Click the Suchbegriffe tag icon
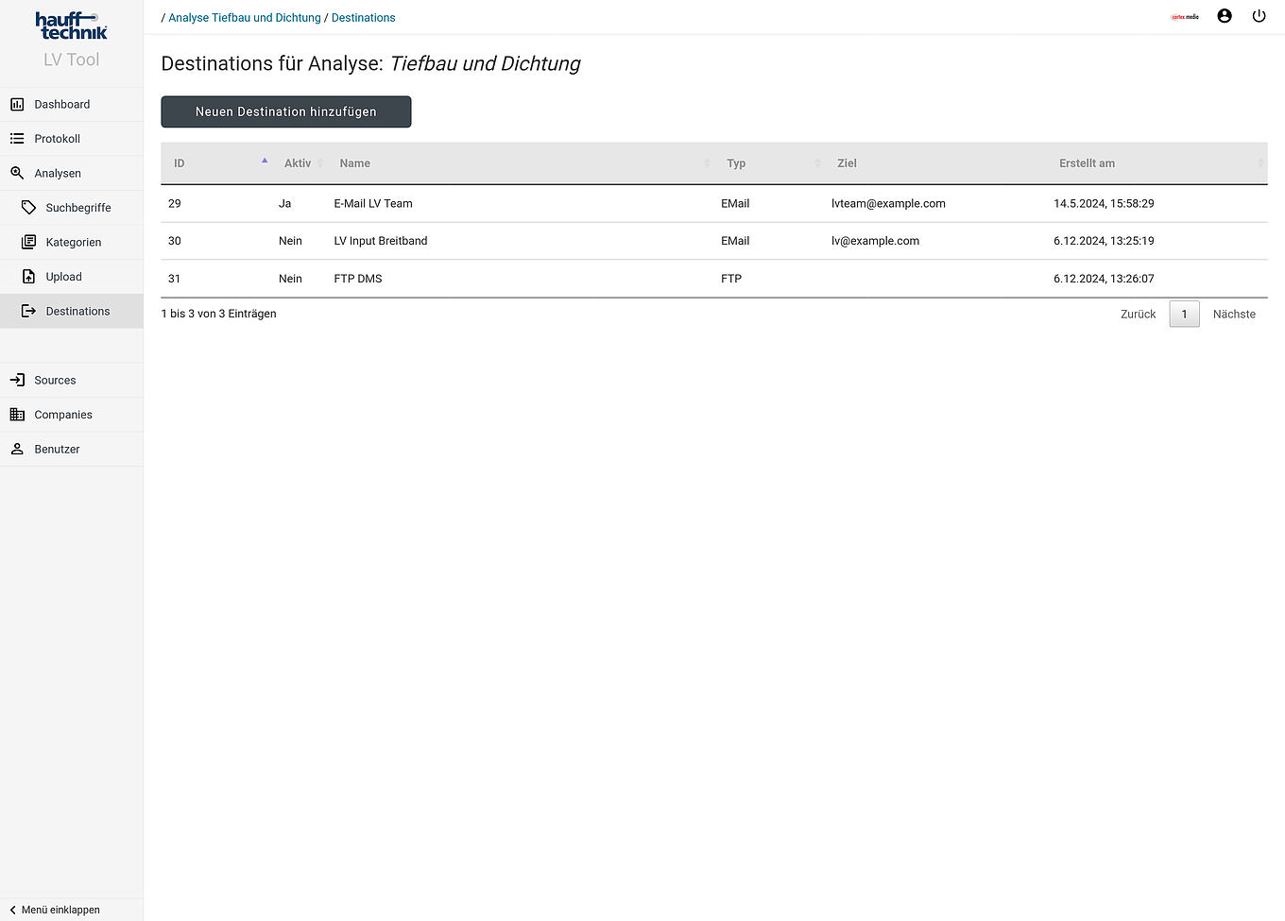 coord(28,207)
